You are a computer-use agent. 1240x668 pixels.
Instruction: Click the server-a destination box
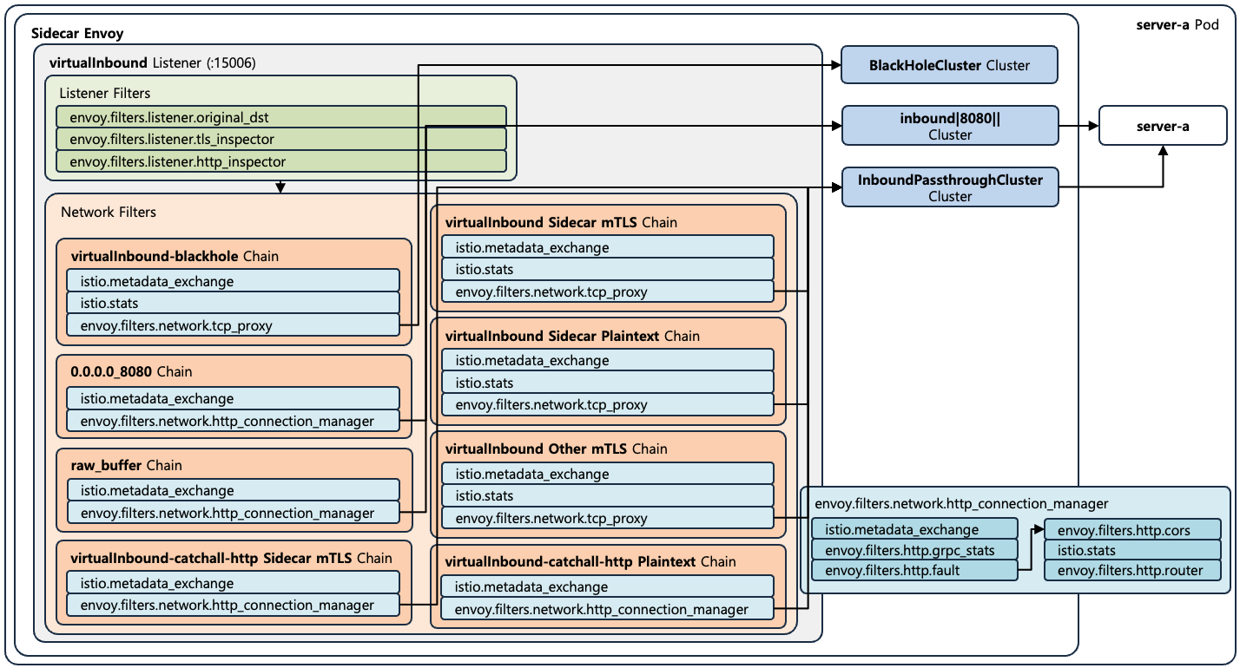[1164, 126]
